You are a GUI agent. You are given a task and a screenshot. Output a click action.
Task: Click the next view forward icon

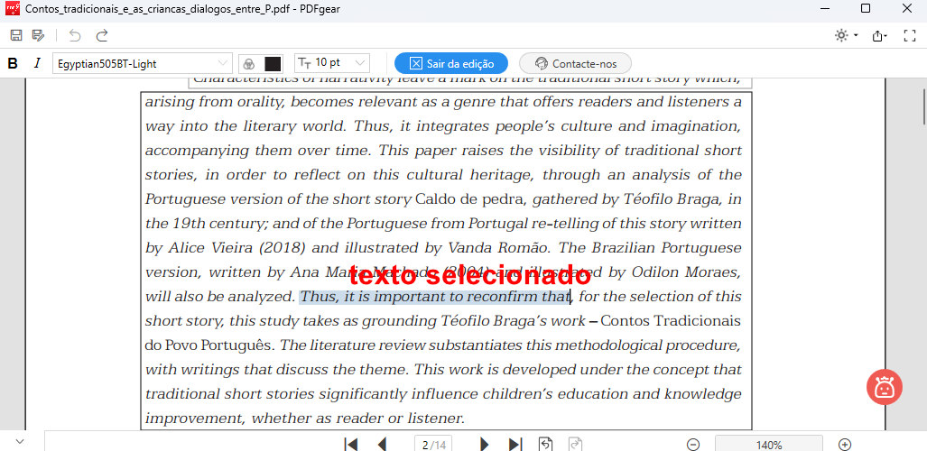click(x=575, y=445)
